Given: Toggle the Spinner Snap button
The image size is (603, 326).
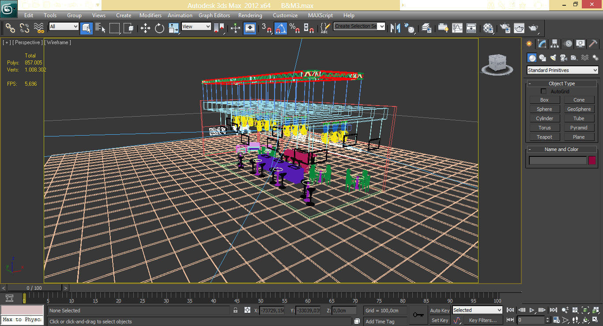Looking at the screenshot, I should (309, 28).
